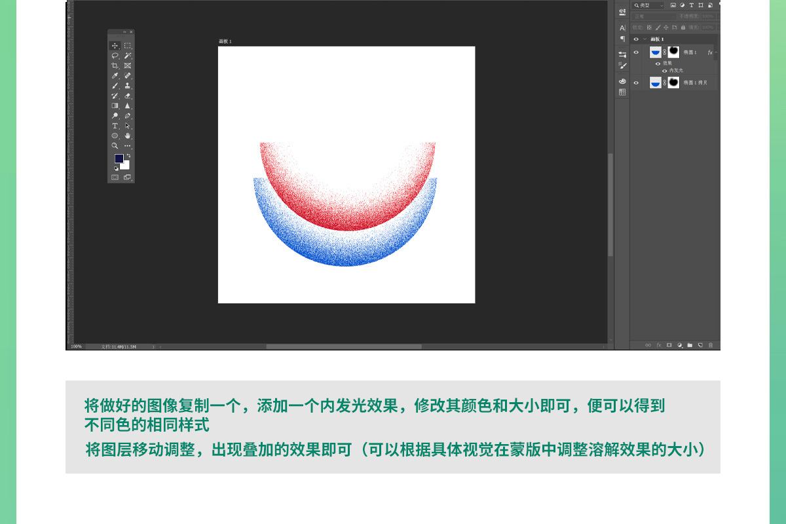The image size is (786, 524).
Task: Hide the 内发光 inner glow effect
Action: pyautogui.click(x=664, y=70)
